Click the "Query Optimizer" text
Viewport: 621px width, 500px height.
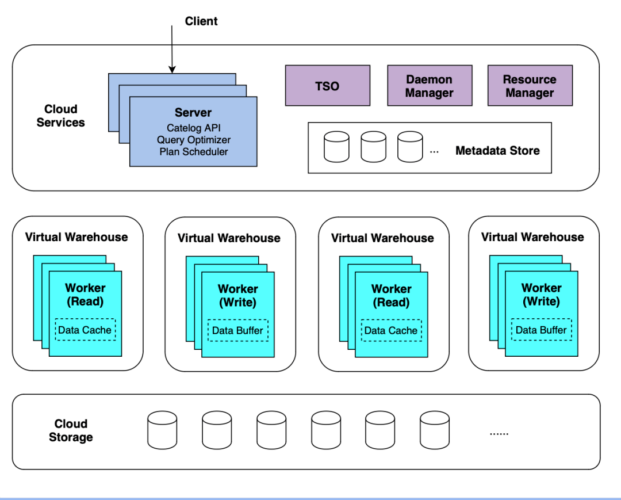[x=194, y=140]
